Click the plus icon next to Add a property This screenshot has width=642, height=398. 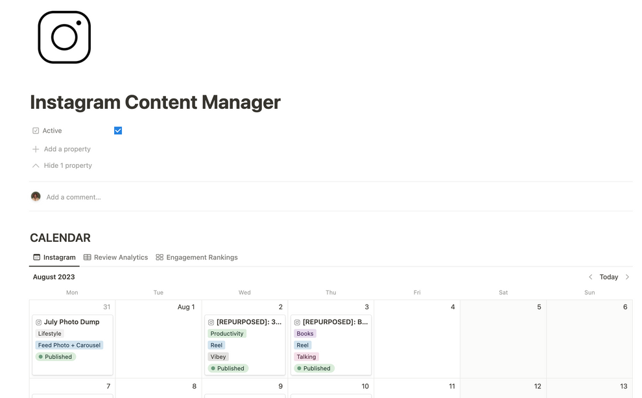[x=35, y=148]
